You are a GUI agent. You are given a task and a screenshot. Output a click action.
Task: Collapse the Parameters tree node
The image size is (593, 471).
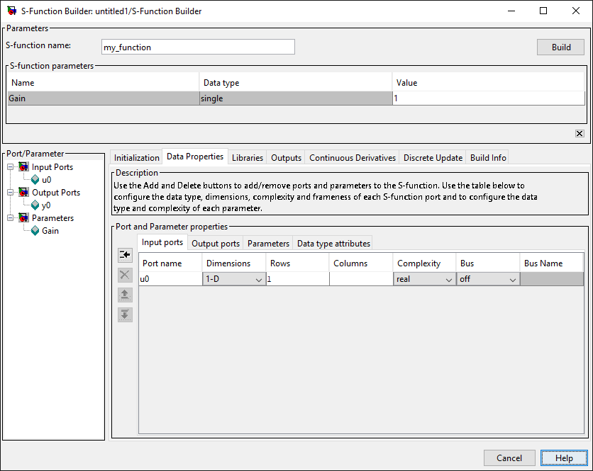tap(10, 218)
